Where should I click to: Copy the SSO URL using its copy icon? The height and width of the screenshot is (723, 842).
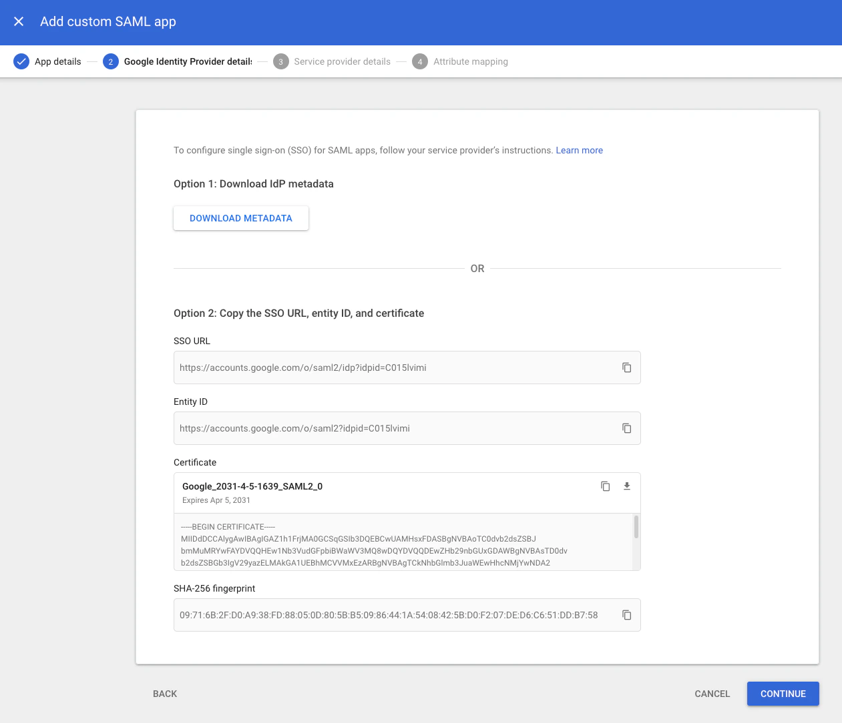[626, 368]
